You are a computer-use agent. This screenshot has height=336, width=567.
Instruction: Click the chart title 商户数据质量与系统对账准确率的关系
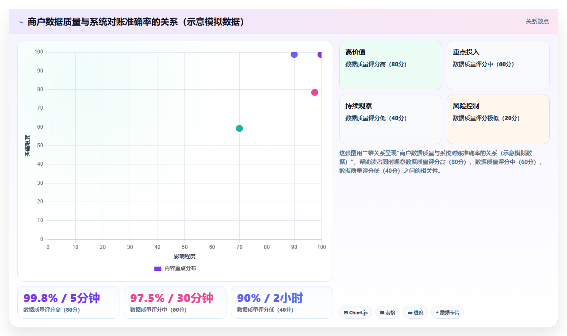point(136,22)
